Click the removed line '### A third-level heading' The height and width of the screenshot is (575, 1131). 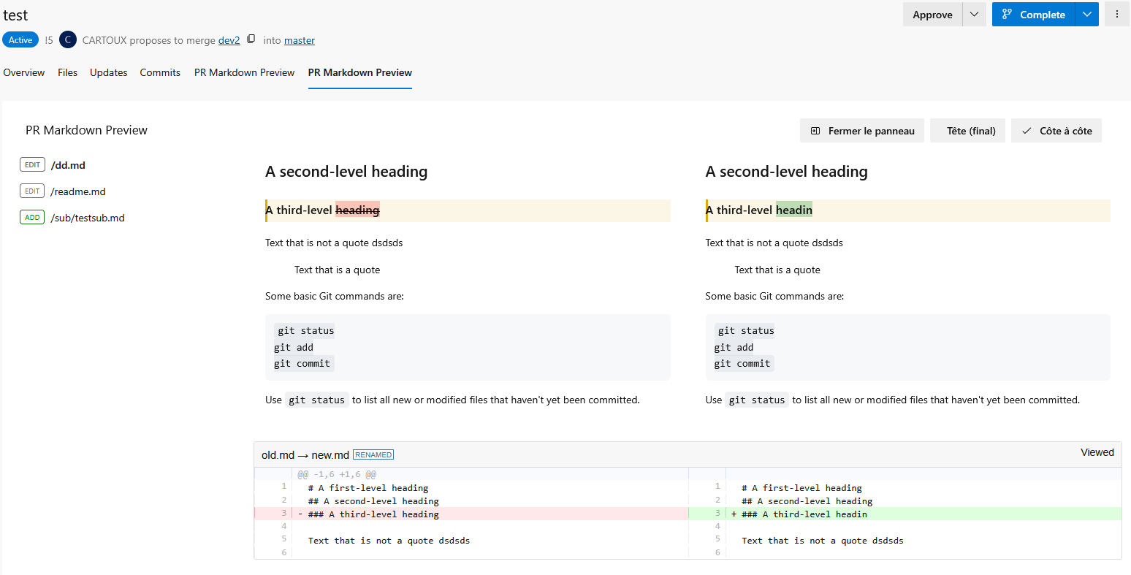[x=373, y=514]
